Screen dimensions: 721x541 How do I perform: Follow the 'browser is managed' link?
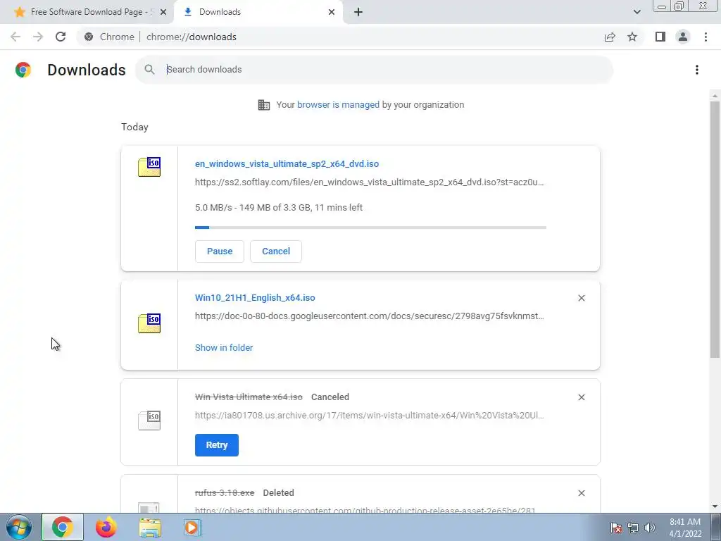[338, 105]
